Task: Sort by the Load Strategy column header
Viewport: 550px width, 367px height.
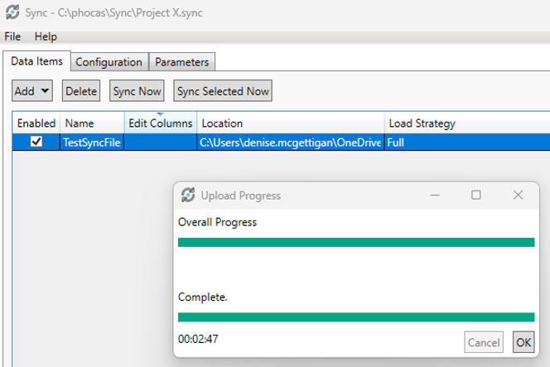Action: pyautogui.click(x=422, y=123)
